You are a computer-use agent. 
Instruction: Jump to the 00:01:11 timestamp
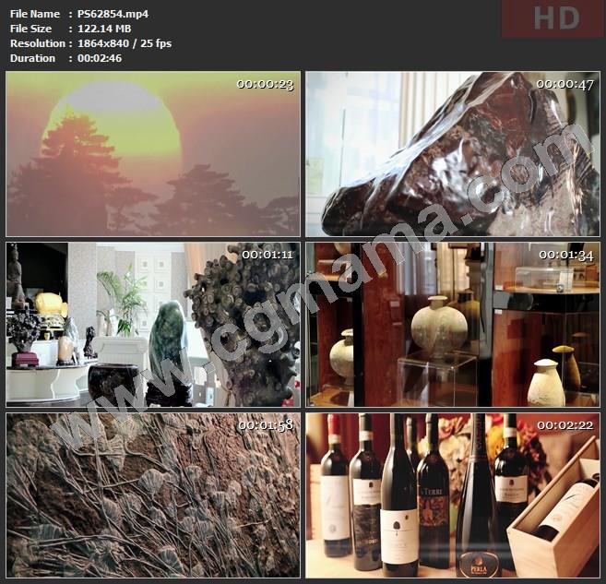(267, 255)
